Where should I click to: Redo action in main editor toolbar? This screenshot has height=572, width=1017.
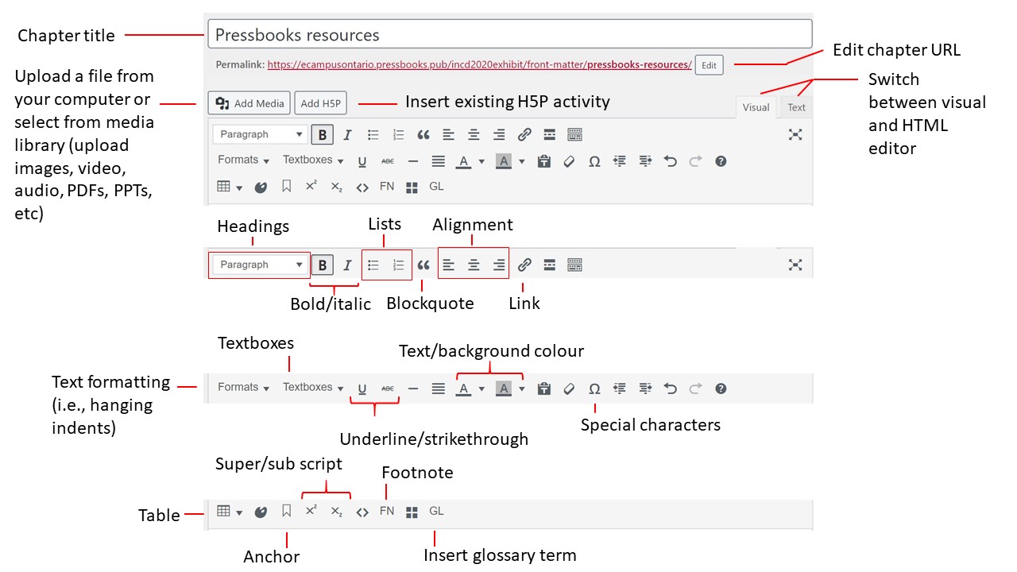click(696, 161)
